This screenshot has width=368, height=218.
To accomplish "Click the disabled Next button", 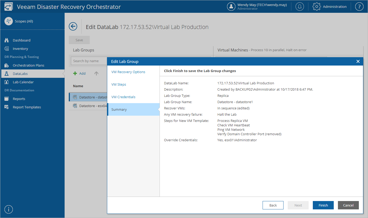I will point(298,205).
